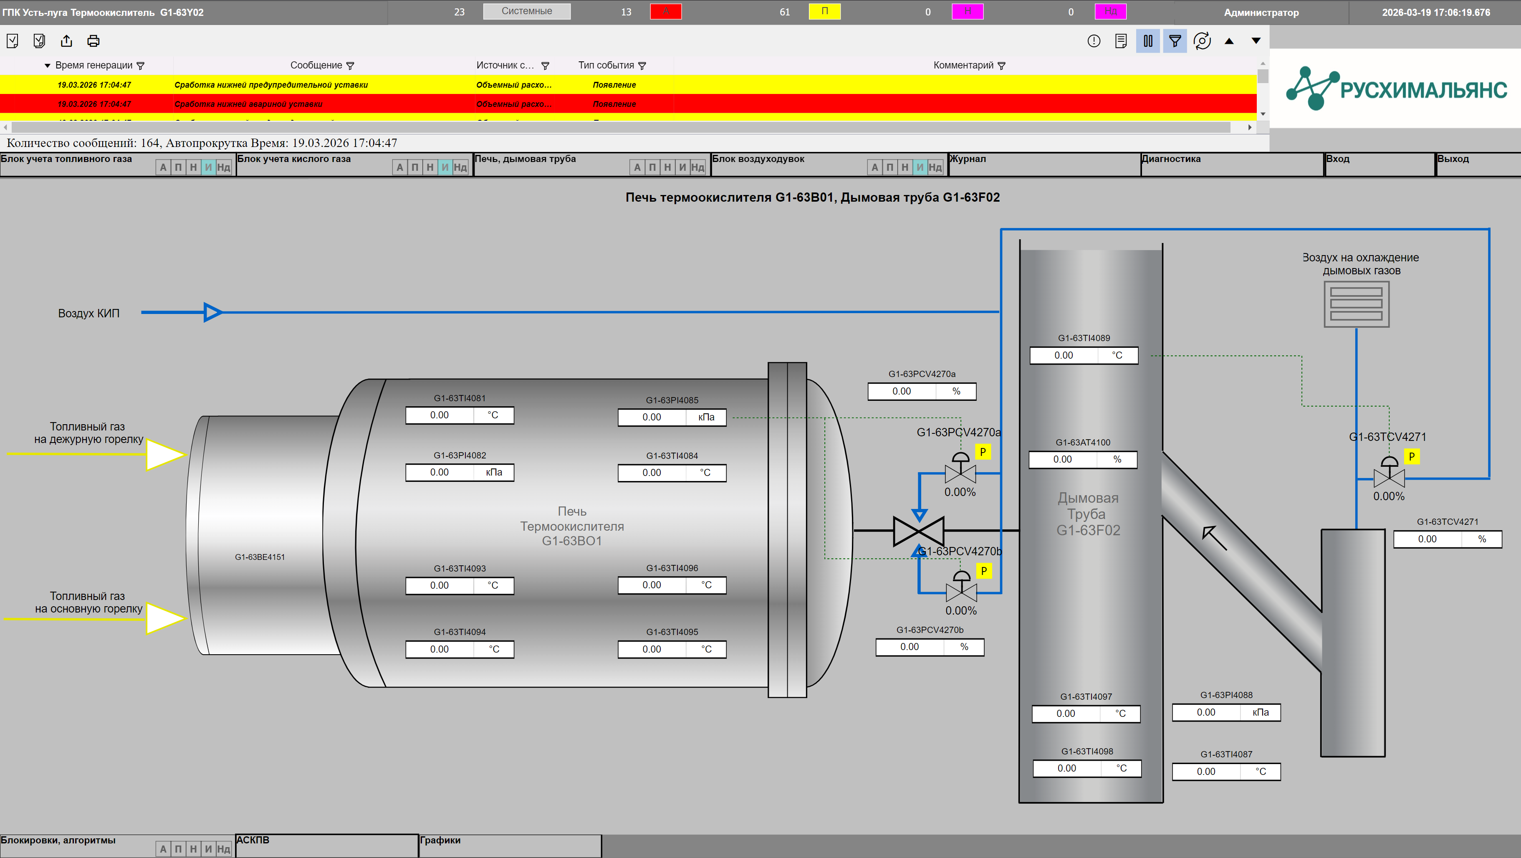Open the АСКПВ section
The height and width of the screenshot is (858, 1521).
pos(327,845)
